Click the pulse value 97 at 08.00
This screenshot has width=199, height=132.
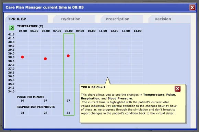pos(68,101)
